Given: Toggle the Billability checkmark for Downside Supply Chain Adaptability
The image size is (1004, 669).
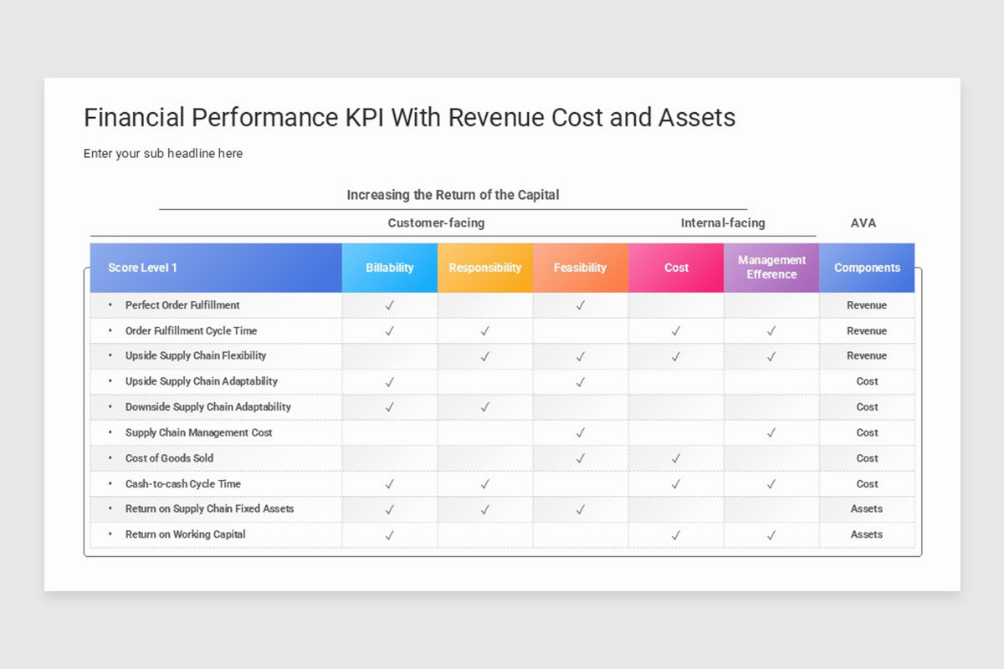Looking at the screenshot, I should coord(389,406).
